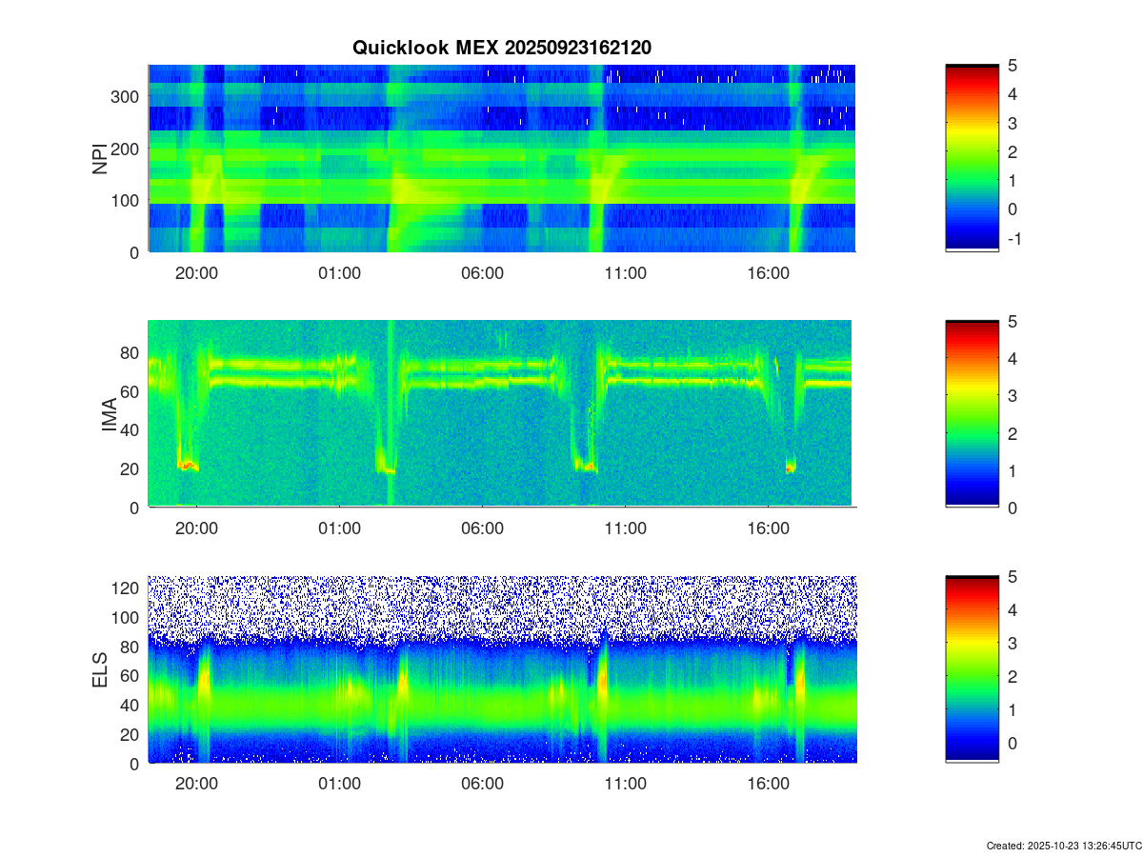1143x857 pixels.
Task: Click the red hotspot near 20:00 in the IMA plot
Action: click(188, 466)
